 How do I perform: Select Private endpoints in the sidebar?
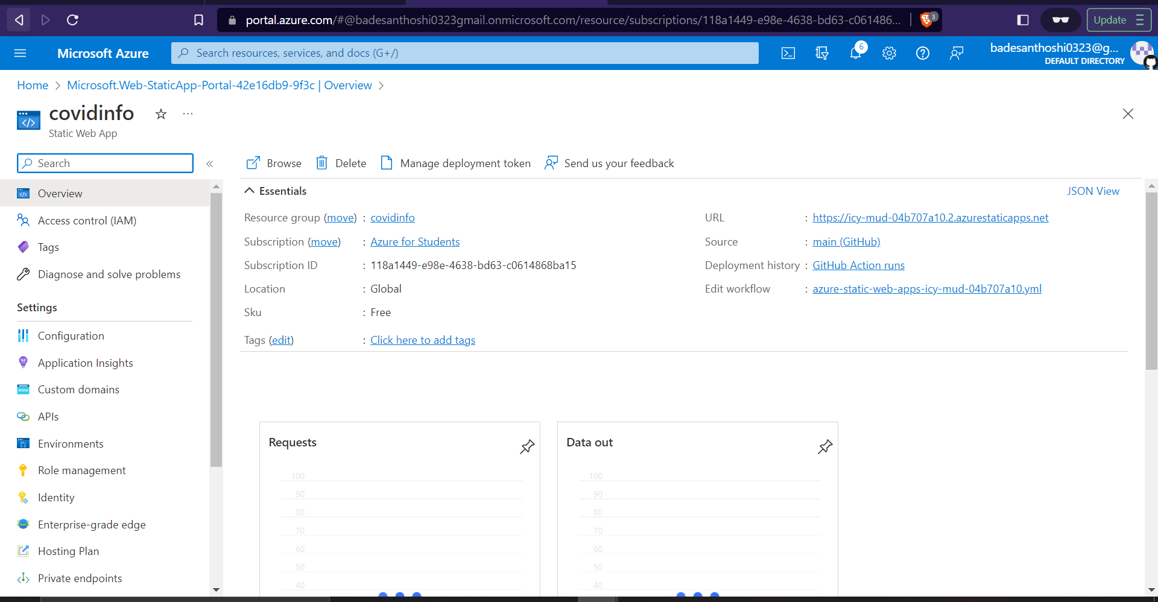79,578
